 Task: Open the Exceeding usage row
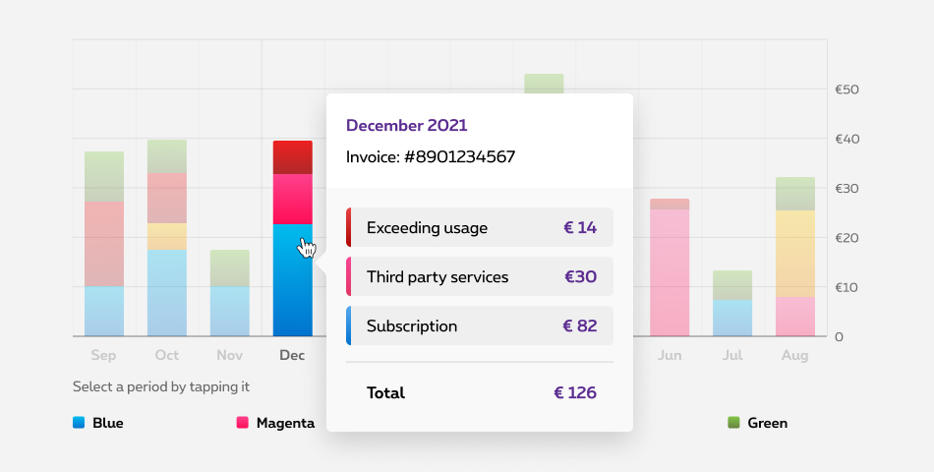[480, 227]
